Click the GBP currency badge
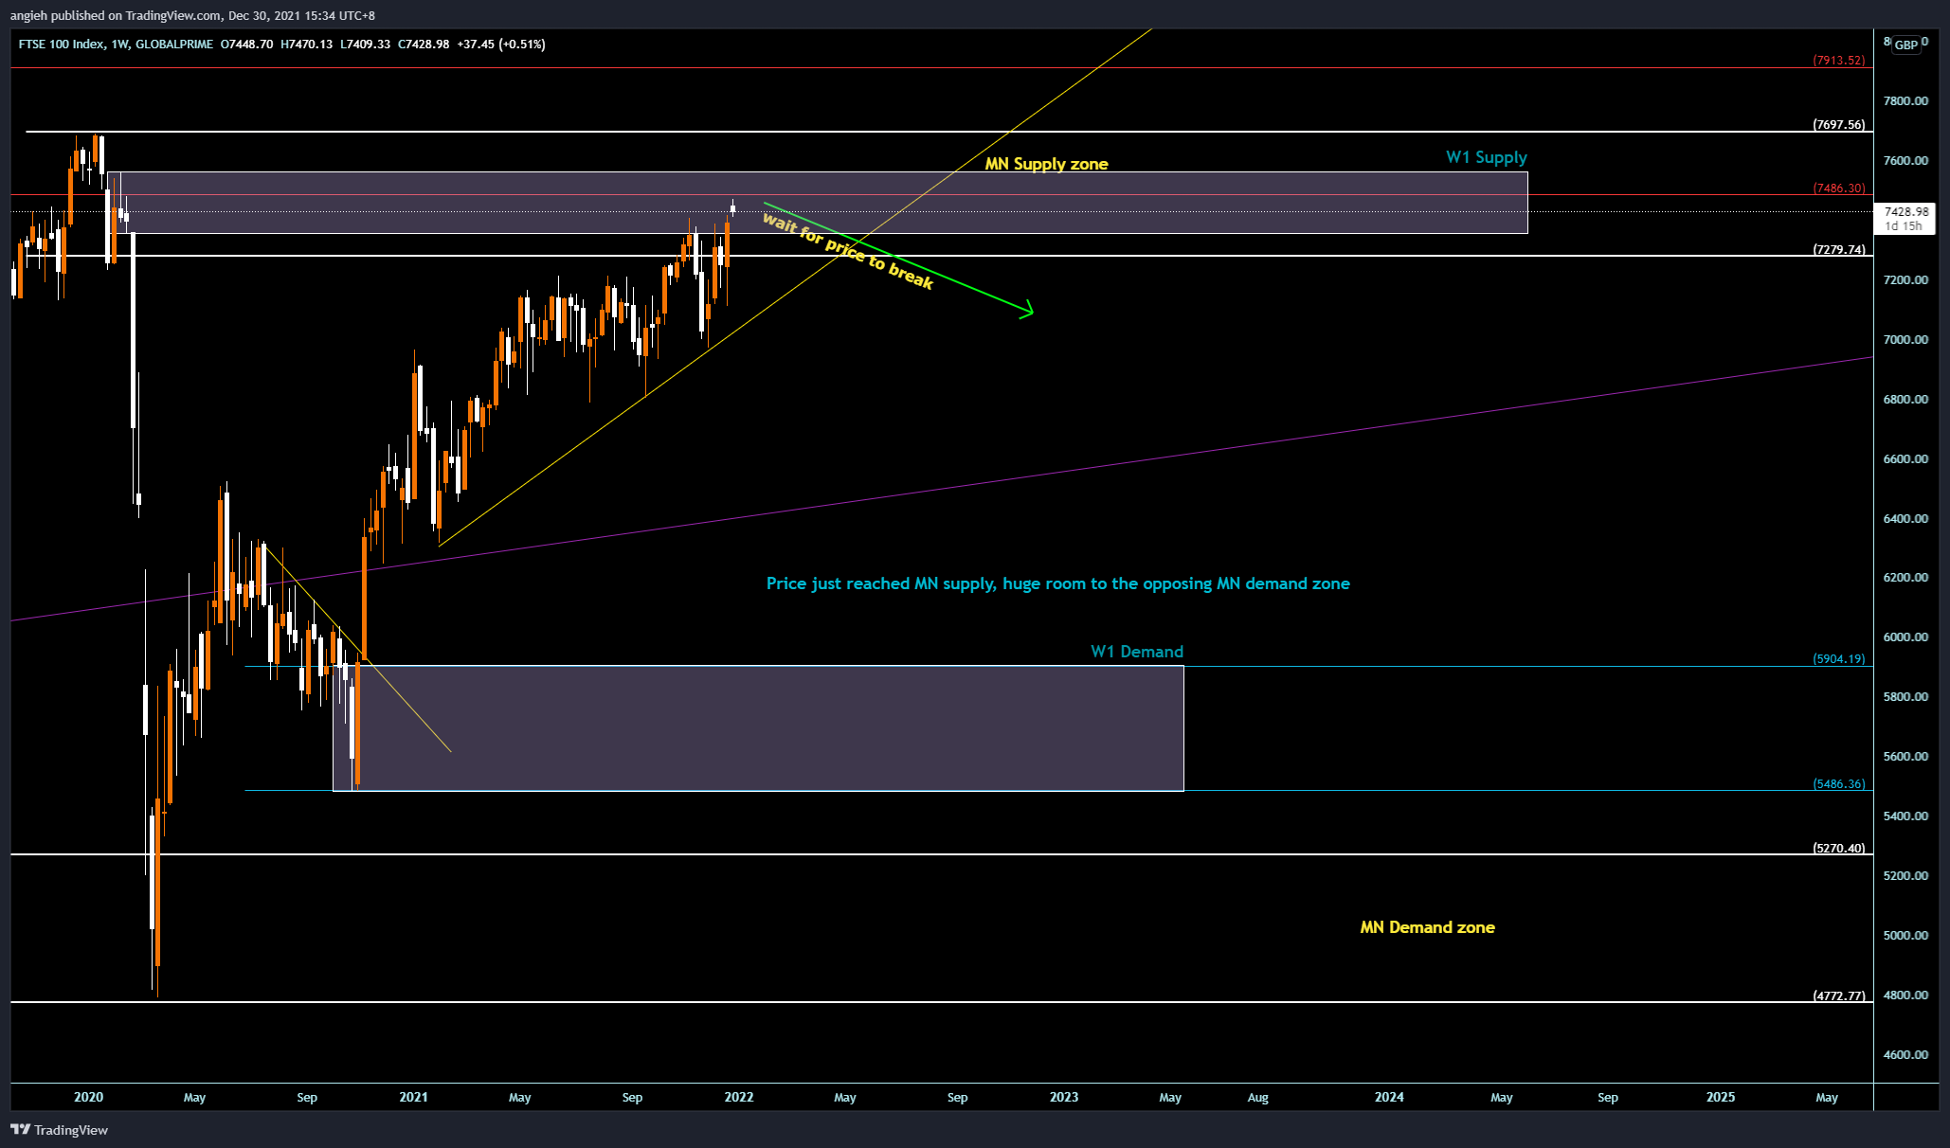Viewport: 1950px width, 1148px height. click(1906, 45)
